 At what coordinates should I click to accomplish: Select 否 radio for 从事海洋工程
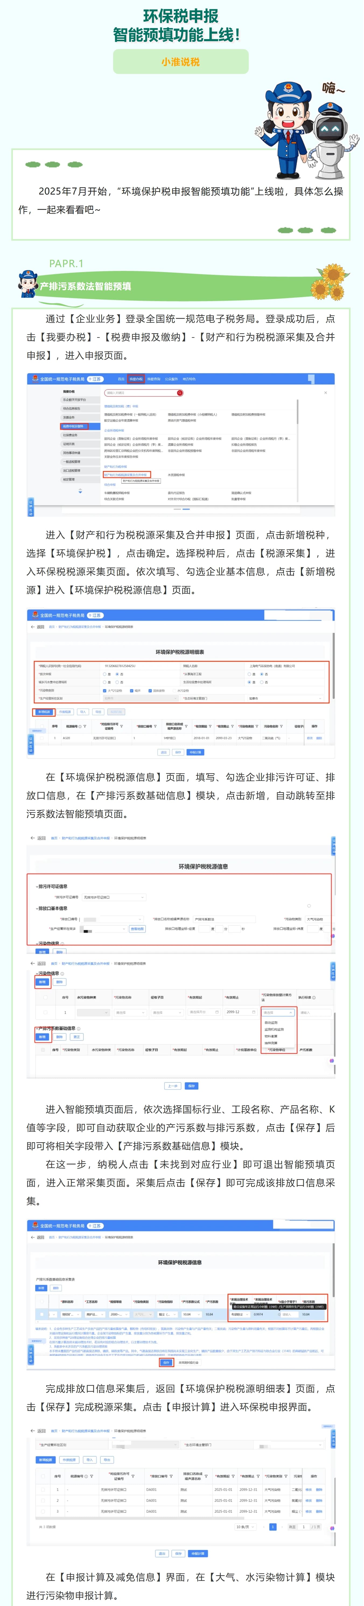coord(262,674)
